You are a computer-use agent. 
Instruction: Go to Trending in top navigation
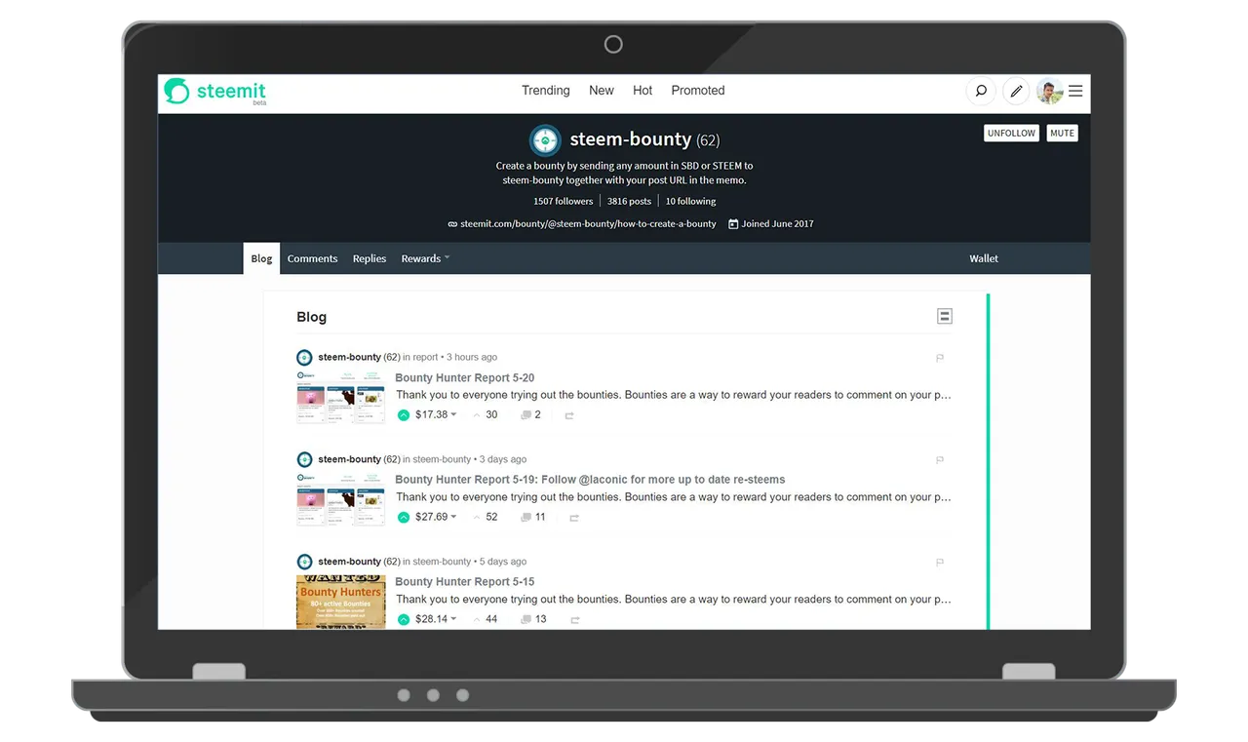(x=546, y=91)
